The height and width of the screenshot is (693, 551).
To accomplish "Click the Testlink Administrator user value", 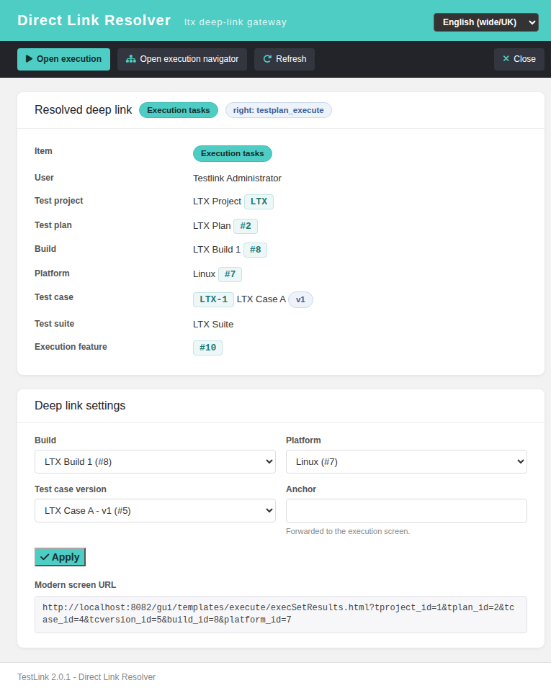I will point(237,178).
